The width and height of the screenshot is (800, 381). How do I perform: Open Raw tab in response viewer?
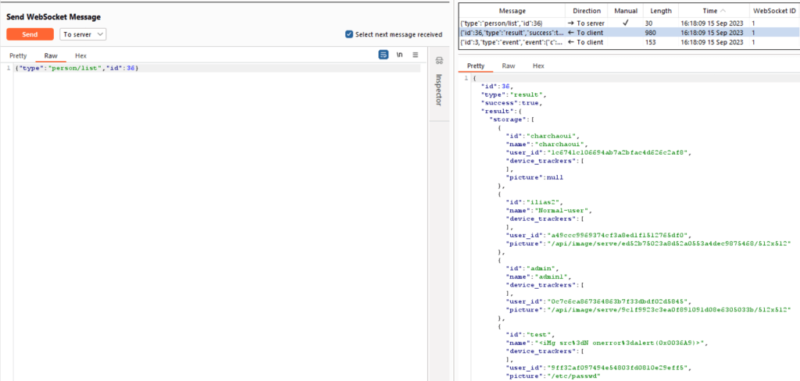(x=508, y=66)
